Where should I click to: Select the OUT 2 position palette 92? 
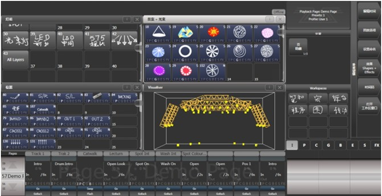(x=98, y=121)
